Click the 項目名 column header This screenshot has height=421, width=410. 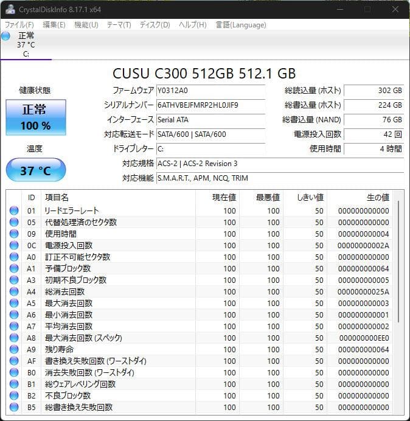[x=118, y=198]
